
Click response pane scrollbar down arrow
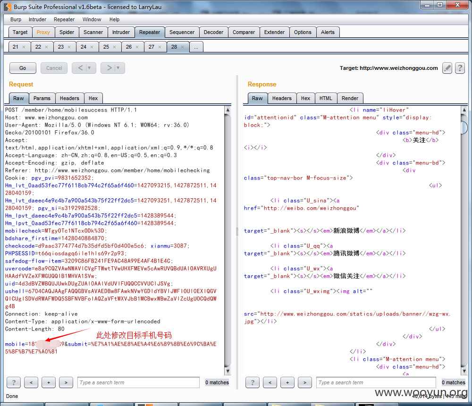click(x=464, y=372)
